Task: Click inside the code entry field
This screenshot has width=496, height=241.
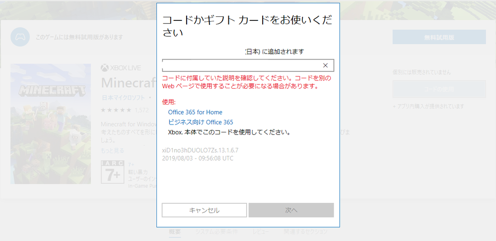Action: point(248,65)
